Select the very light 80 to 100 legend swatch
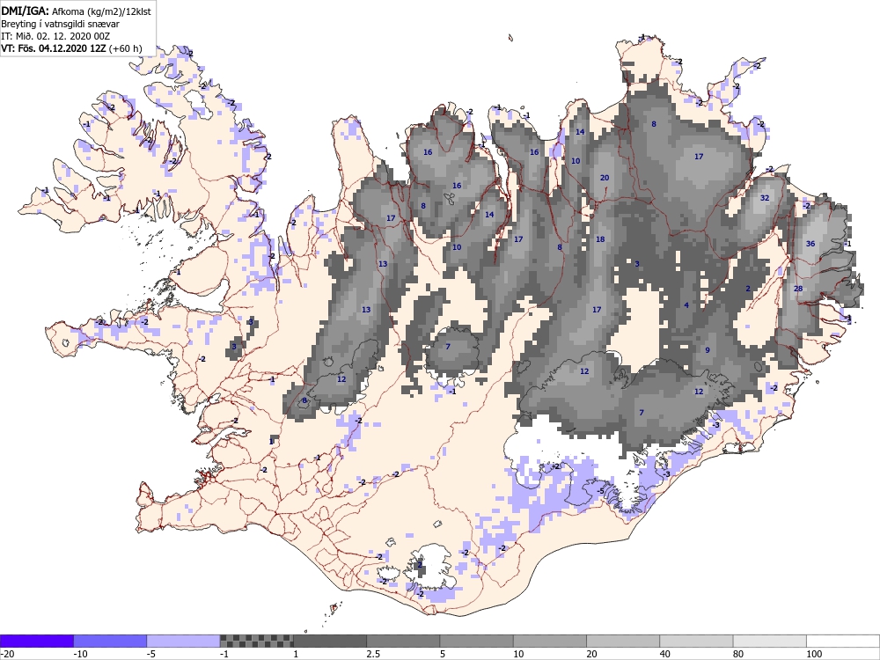This screenshot has width=880, height=660. tap(769, 641)
